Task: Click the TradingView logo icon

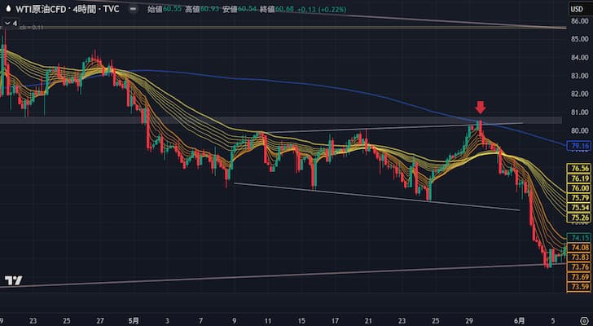Action: (13, 304)
